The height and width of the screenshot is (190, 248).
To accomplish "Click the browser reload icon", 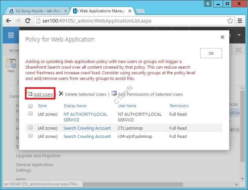I will click(28, 21).
